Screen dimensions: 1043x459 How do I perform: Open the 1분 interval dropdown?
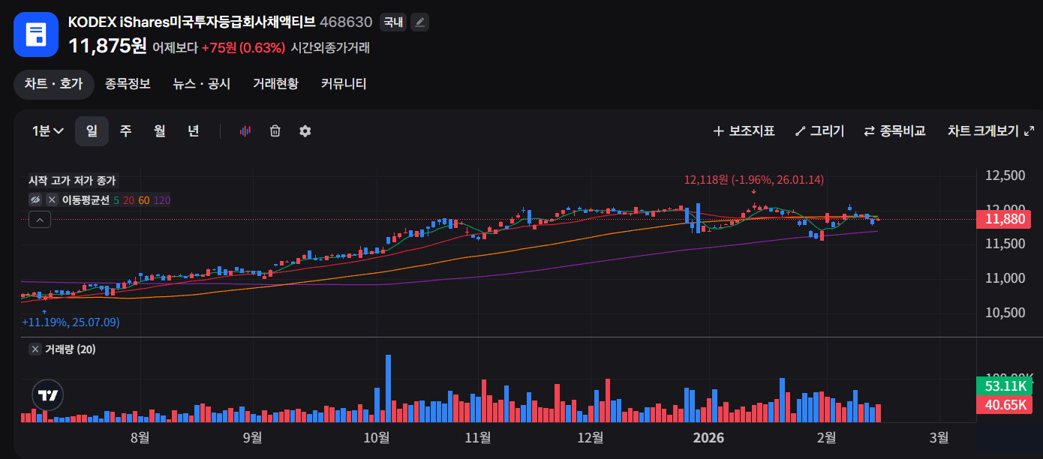point(48,131)
